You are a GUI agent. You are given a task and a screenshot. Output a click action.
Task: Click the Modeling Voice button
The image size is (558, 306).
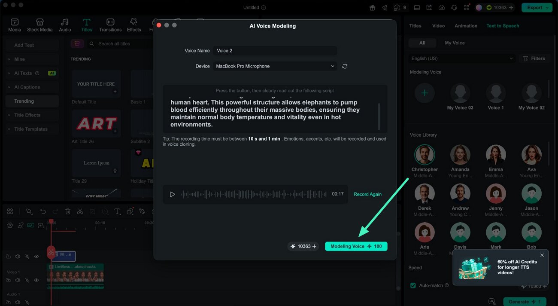point(356,246)
